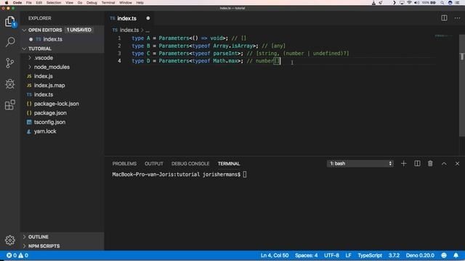Click Deno 0.20.0 status item

[420, 255]
